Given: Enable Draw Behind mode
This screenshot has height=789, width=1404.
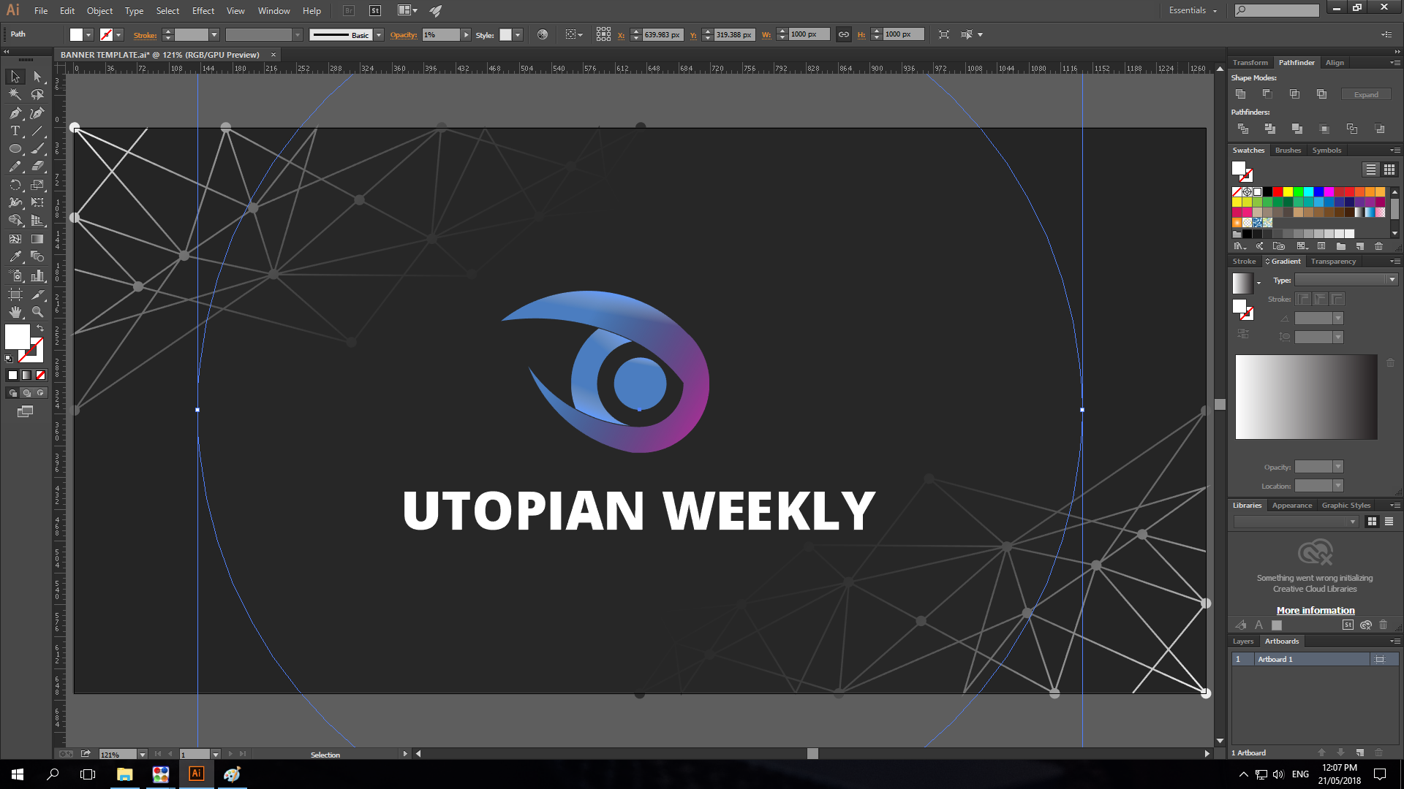Looking at the screenshot, I should coord(26,393).
